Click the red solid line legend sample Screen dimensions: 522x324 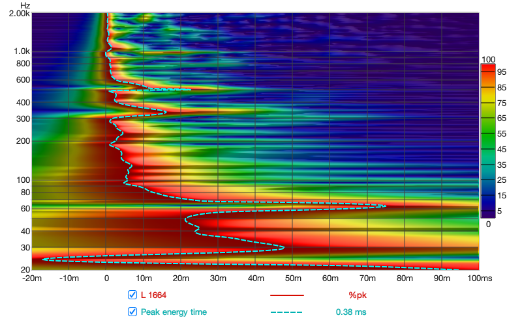(287, 295)
